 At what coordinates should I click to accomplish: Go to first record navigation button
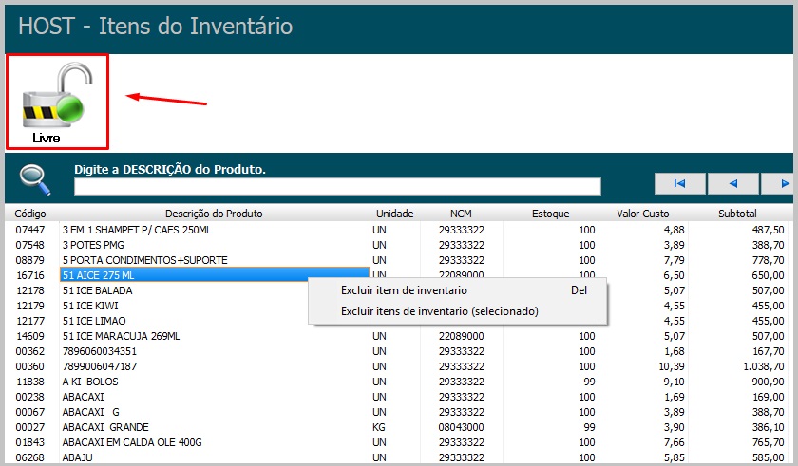[679, 183]
